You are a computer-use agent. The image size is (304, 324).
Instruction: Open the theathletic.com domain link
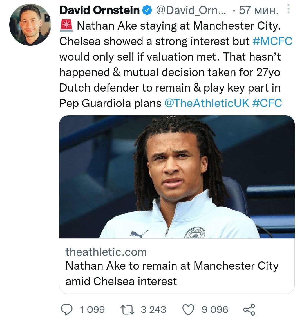coord(106,252)
